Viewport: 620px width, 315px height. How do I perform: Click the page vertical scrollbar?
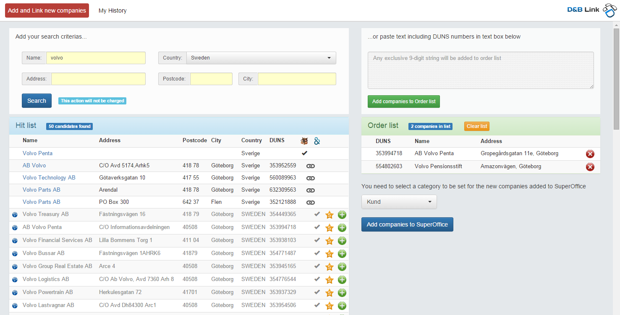[x=616, y=79]
